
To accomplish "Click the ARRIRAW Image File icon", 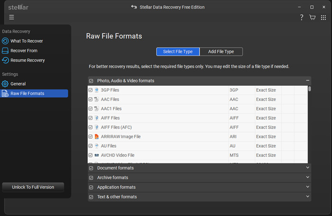I will click(x=97, y=136).
